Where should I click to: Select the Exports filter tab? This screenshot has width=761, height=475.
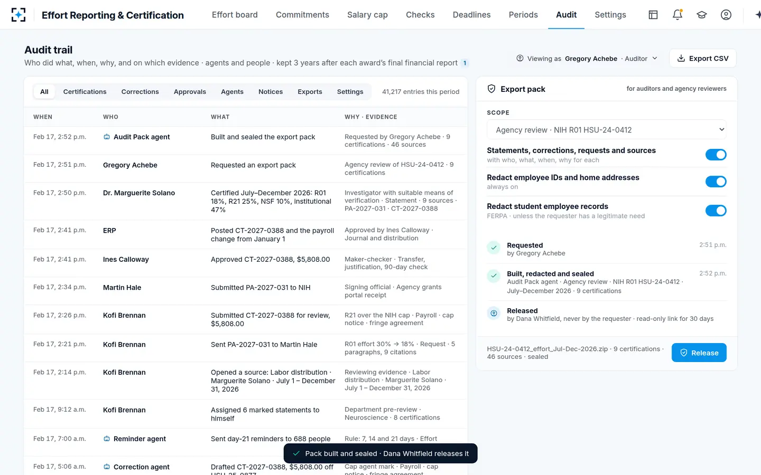(310, 92)
